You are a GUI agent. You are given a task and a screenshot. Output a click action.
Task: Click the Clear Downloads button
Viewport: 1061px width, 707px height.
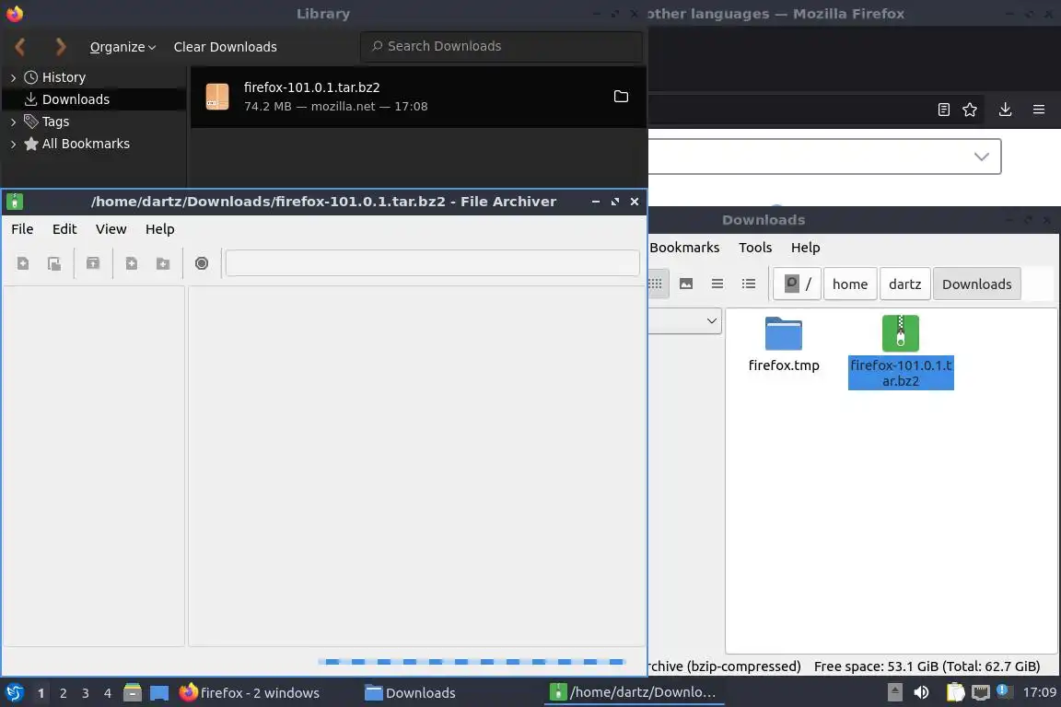[226, 47]
